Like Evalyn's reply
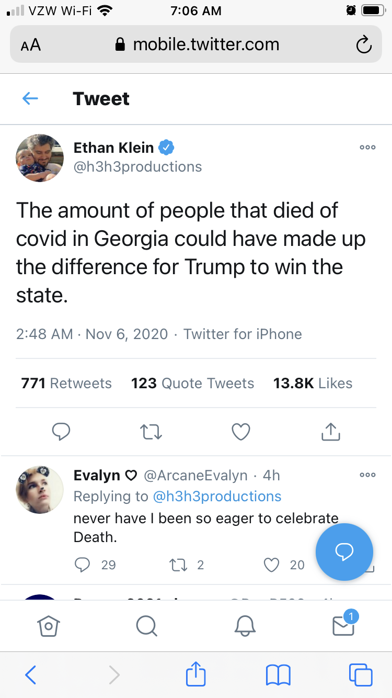The image size is (392, 698). pyautogui.click(x=271, y=565)
